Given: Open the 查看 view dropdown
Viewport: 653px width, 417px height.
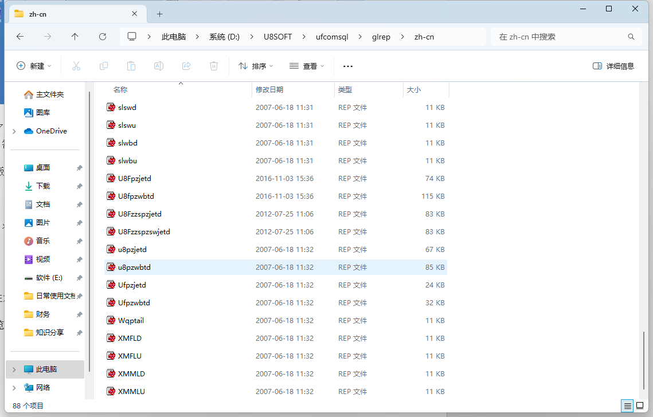Looking at the screenshot, I should pyautogui.click(x=307, y=66).
